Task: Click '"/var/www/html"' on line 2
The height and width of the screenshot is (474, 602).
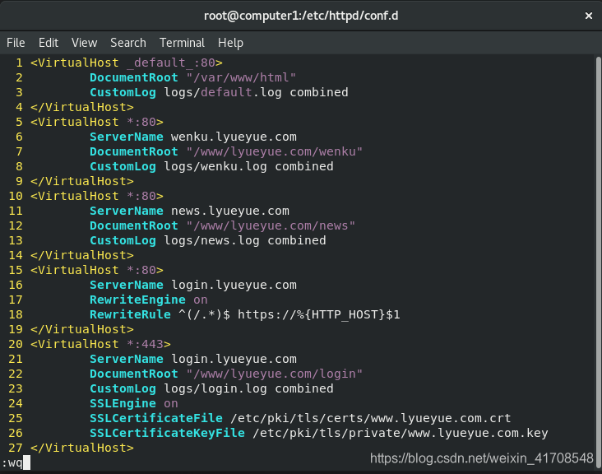Action: tap(241, 77)
